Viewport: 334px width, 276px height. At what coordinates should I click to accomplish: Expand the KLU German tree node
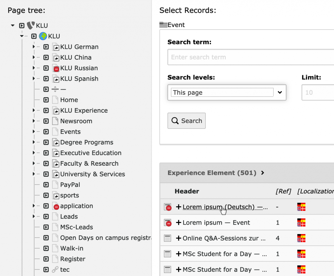pos(34,47)
